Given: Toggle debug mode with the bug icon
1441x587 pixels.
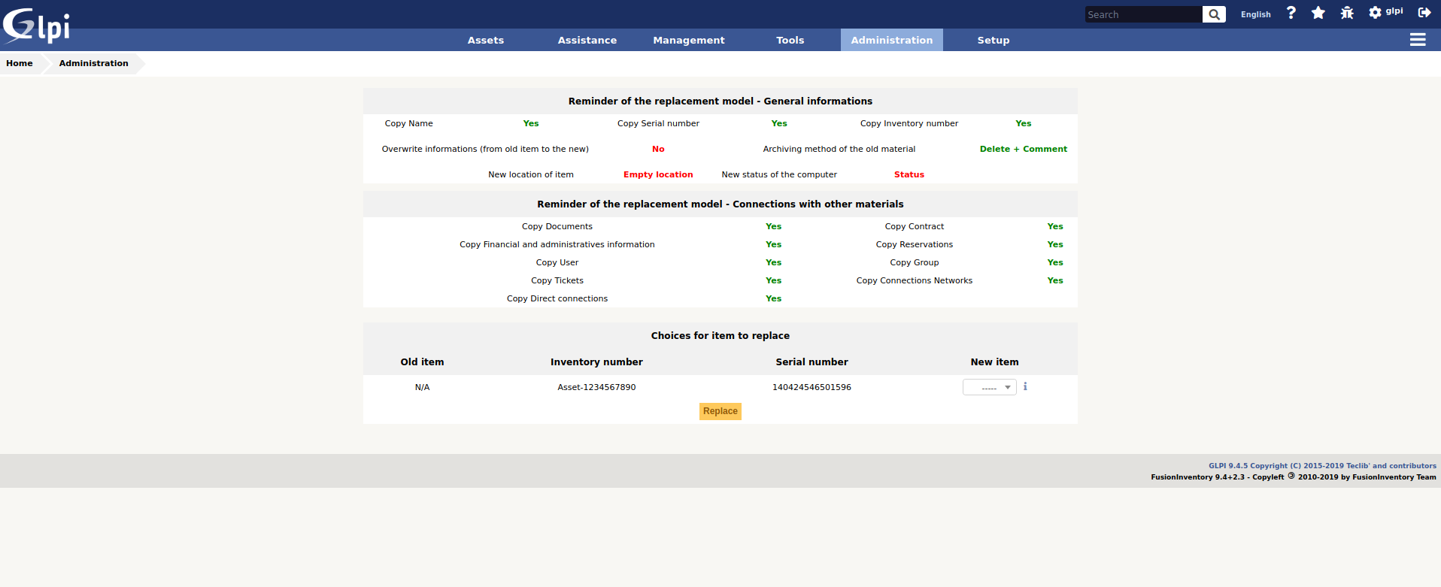Looking at the screenshot, I should coord(1347,13).
